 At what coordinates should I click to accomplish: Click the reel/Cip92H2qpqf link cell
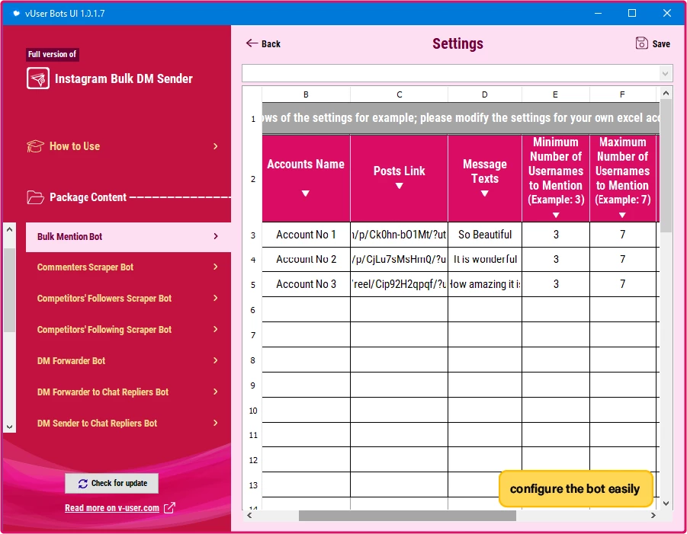(399, 284)
